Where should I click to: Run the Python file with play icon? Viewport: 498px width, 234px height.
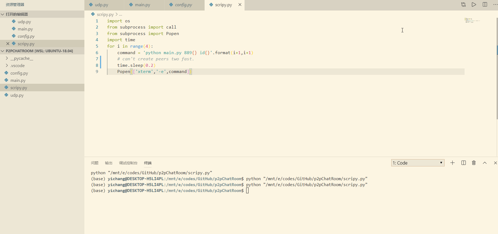474,5
